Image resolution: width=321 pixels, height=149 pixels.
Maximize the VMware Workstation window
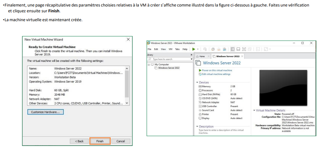pos(302,43)
